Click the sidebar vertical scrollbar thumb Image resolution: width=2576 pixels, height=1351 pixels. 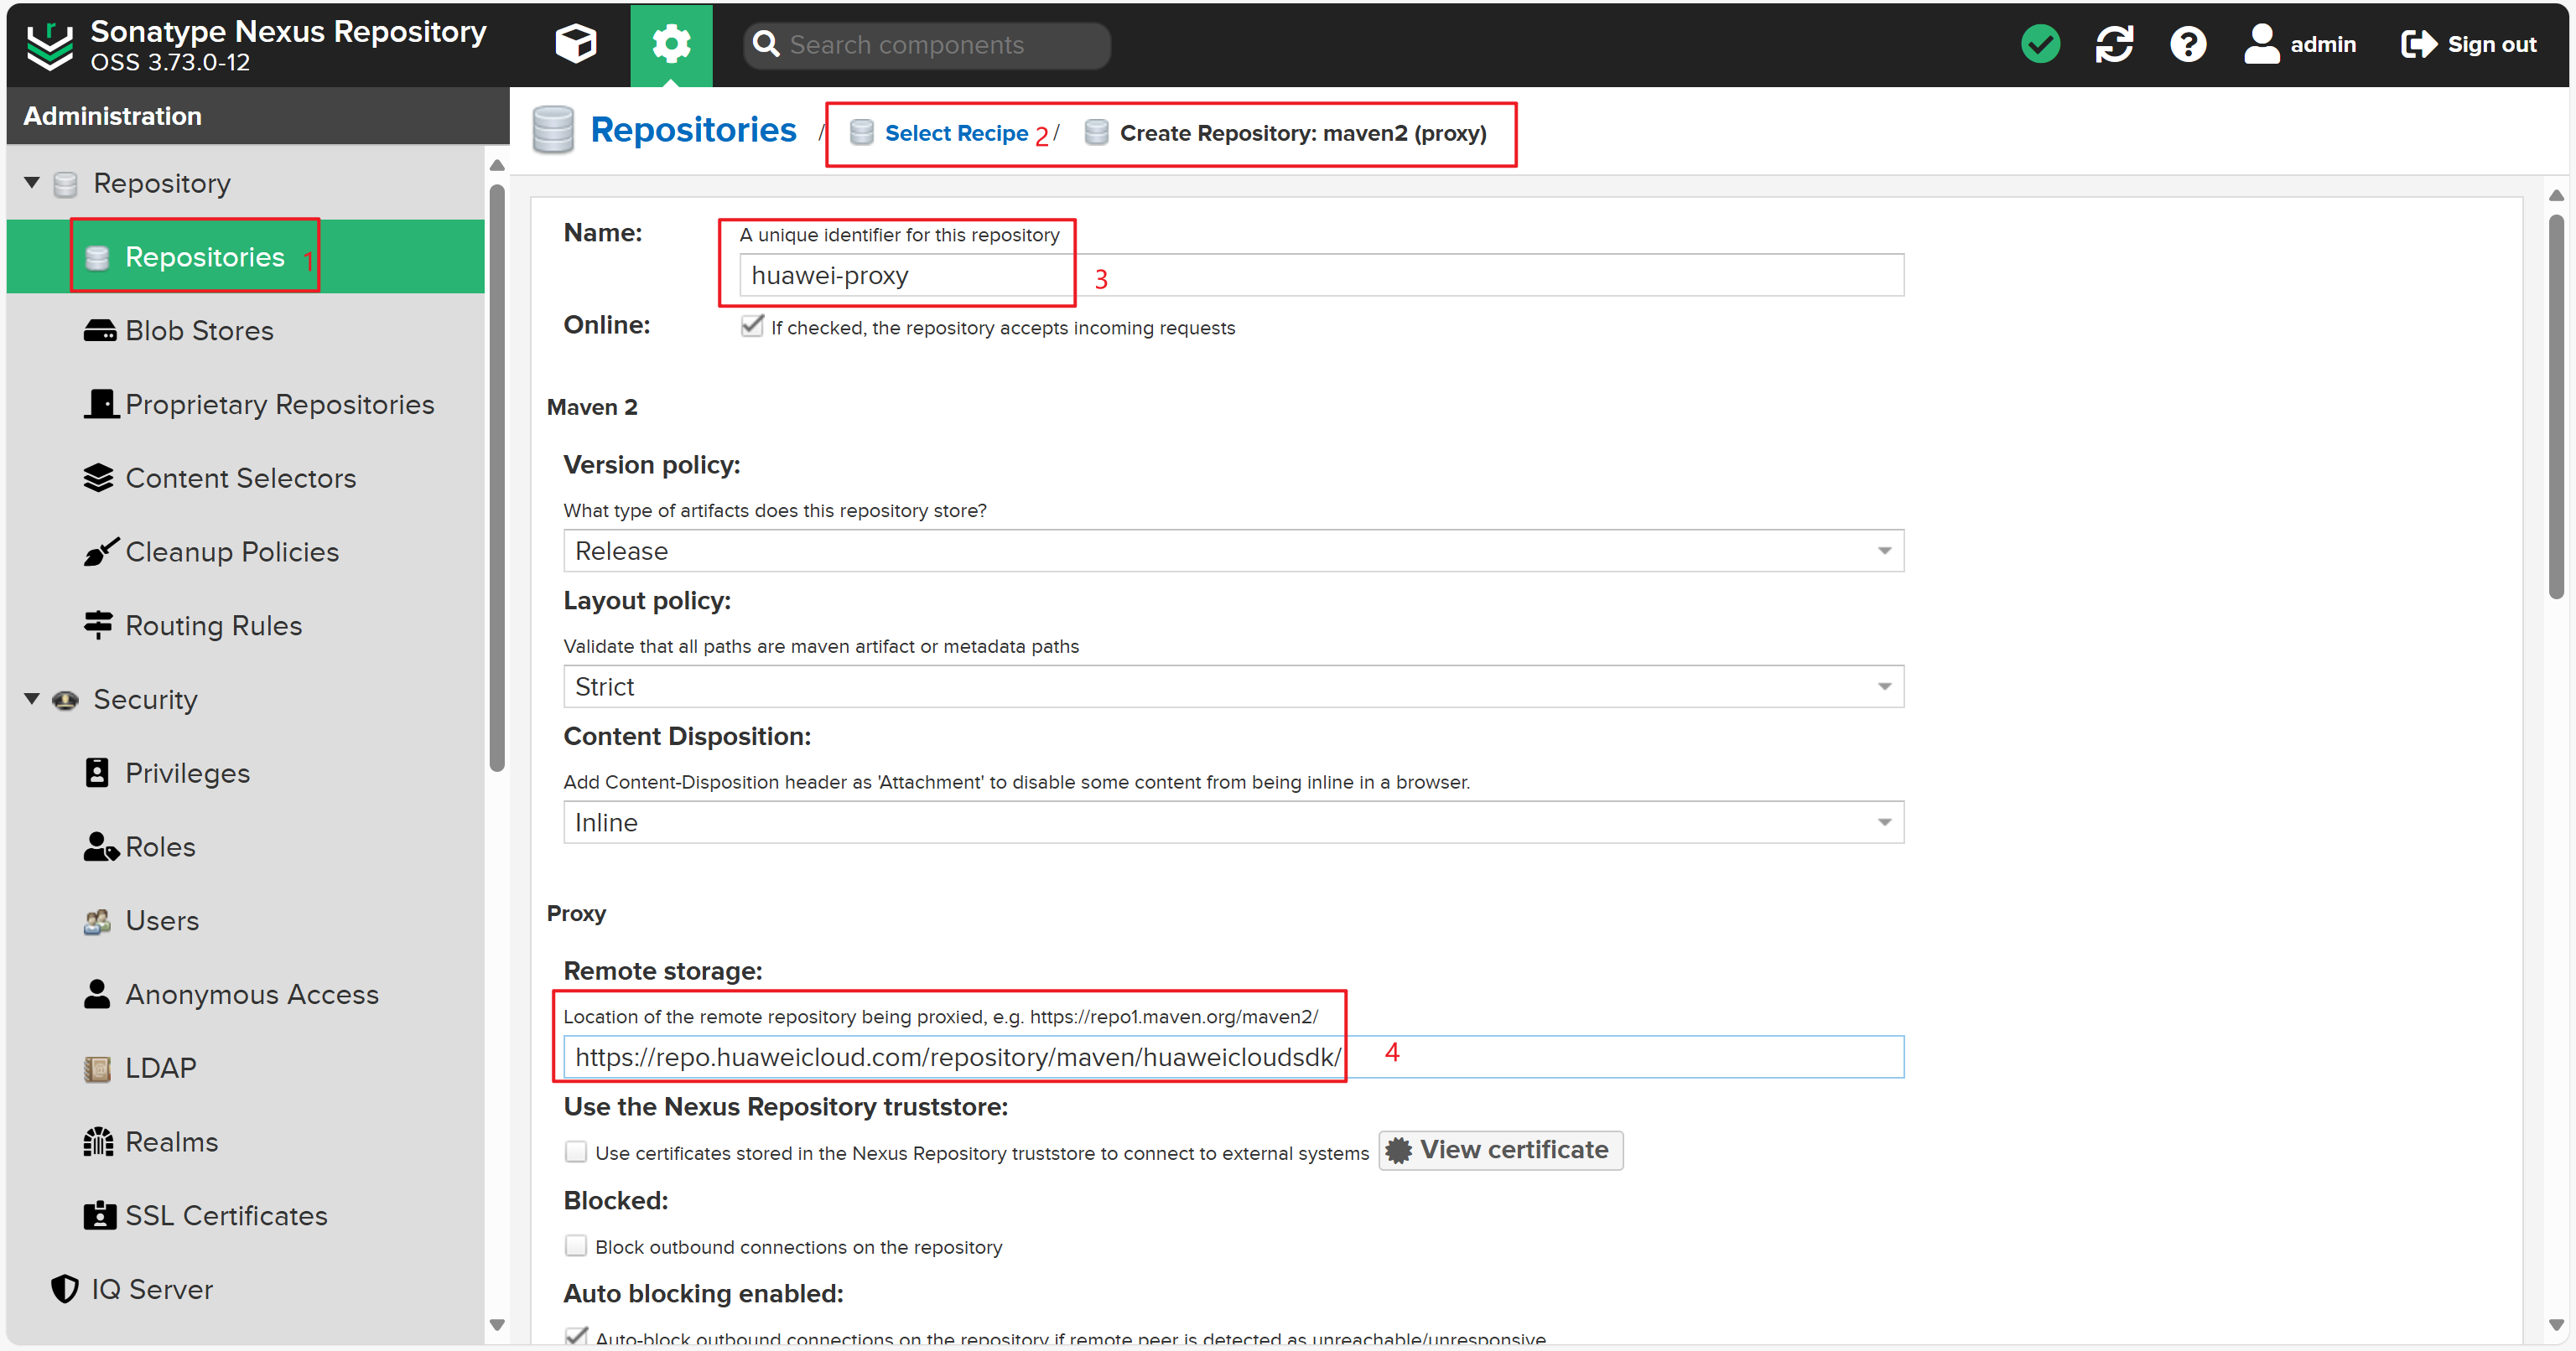(x=497, y=478)
